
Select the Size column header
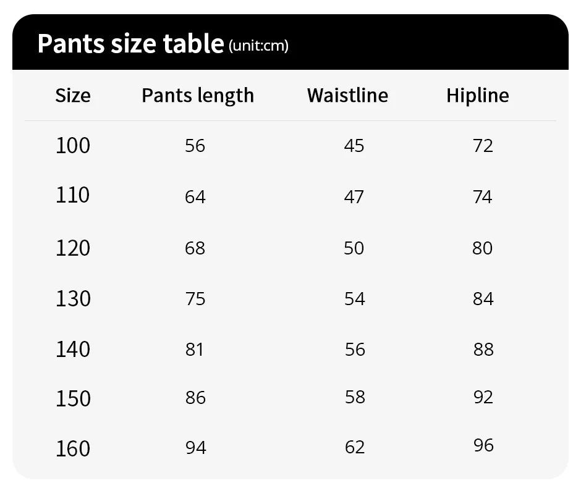tap(73, 96)
